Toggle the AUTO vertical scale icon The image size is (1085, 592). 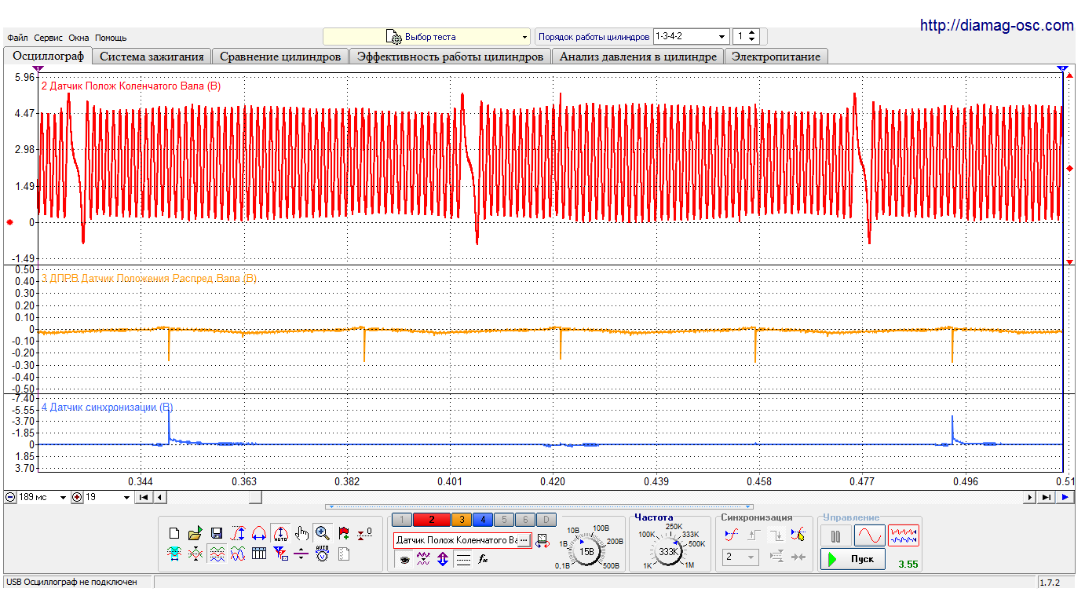(x=280, y=533)
